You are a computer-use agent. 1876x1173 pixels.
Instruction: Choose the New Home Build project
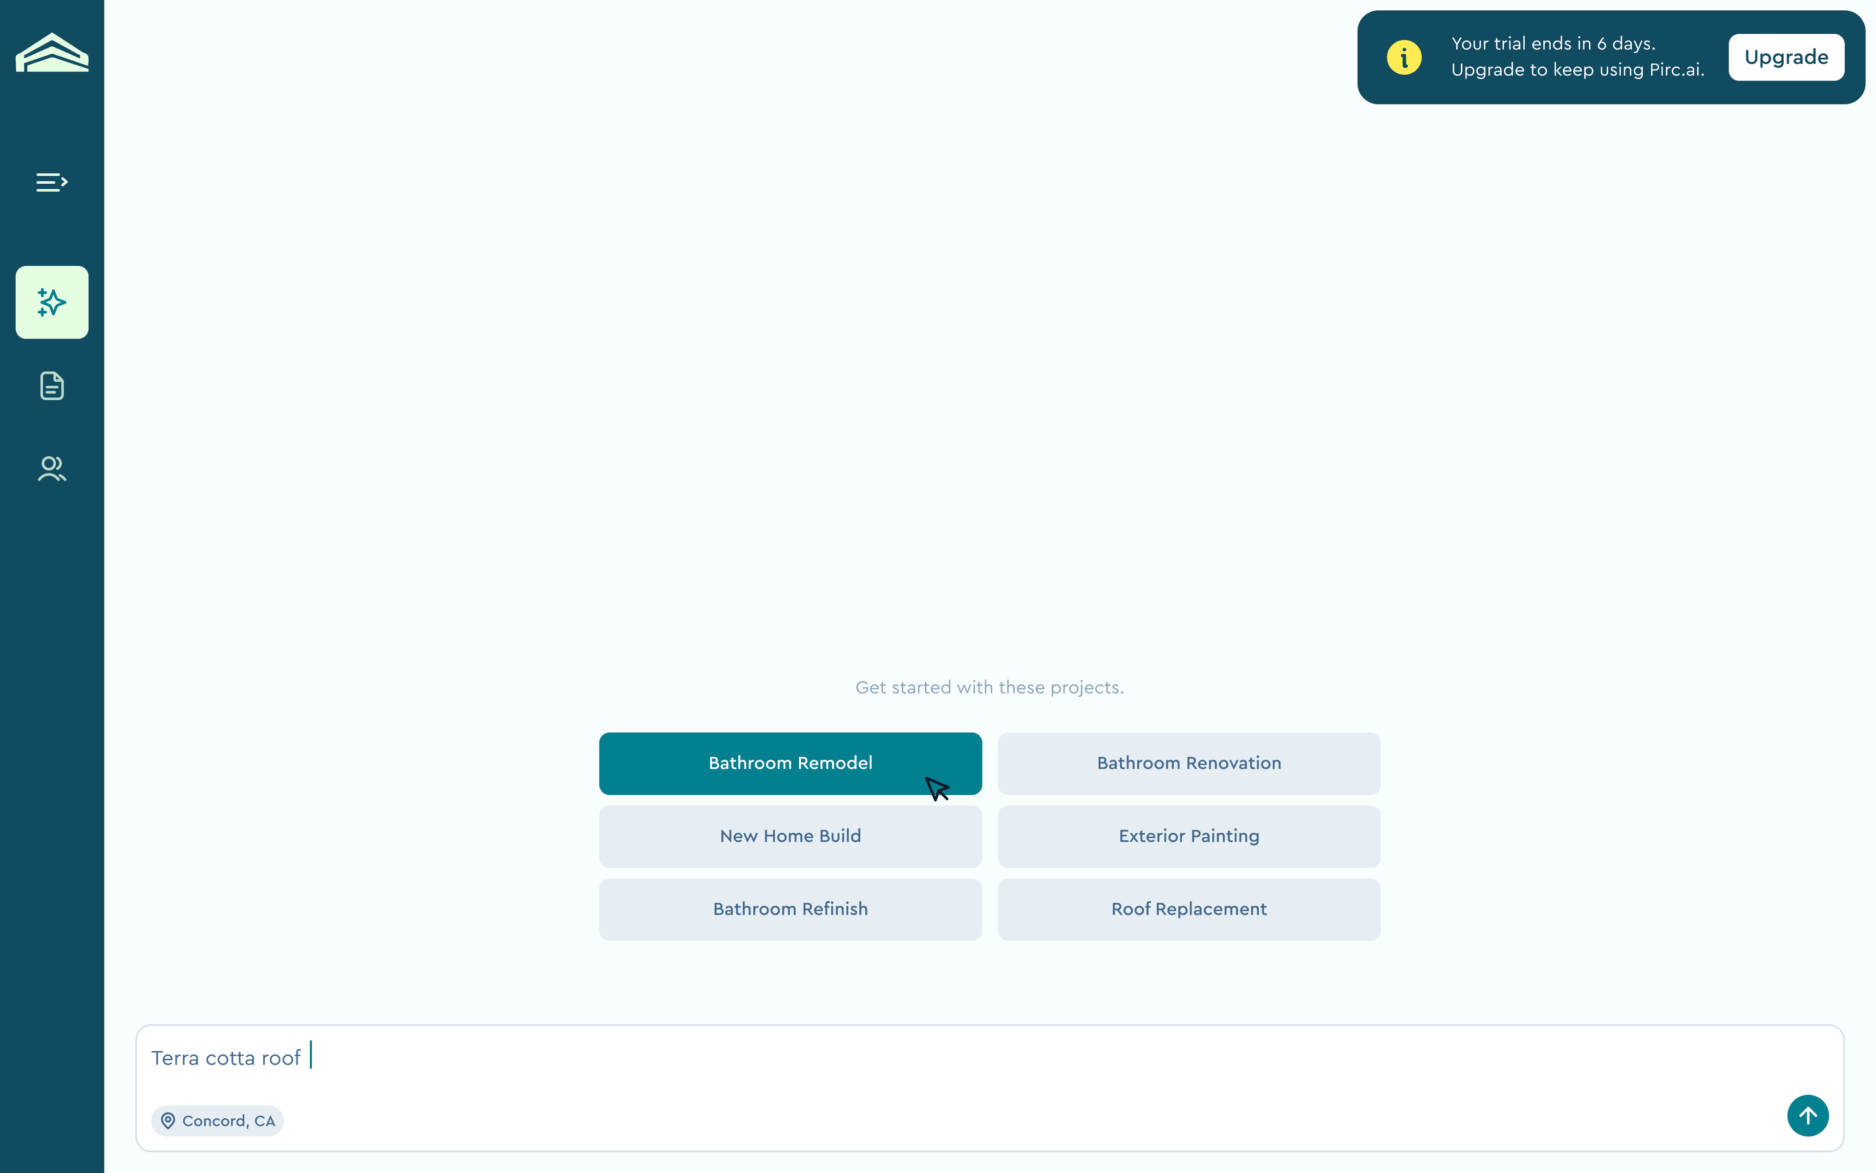point(790,836)
